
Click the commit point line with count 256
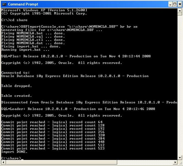point(53,132)
